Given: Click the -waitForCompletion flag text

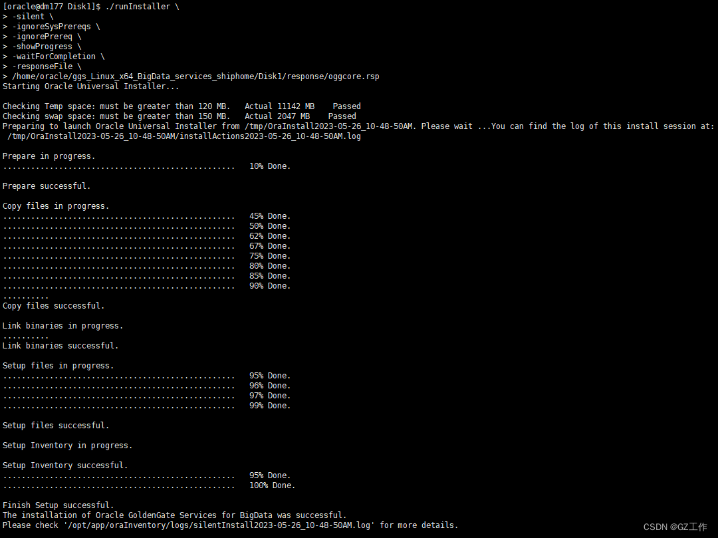Looking at the screenshot, I should pyautogui.click(x=51, y=56).
